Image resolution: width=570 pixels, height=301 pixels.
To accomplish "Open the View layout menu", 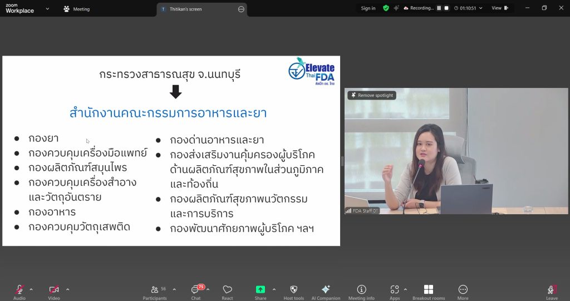I will click(500, 8).
